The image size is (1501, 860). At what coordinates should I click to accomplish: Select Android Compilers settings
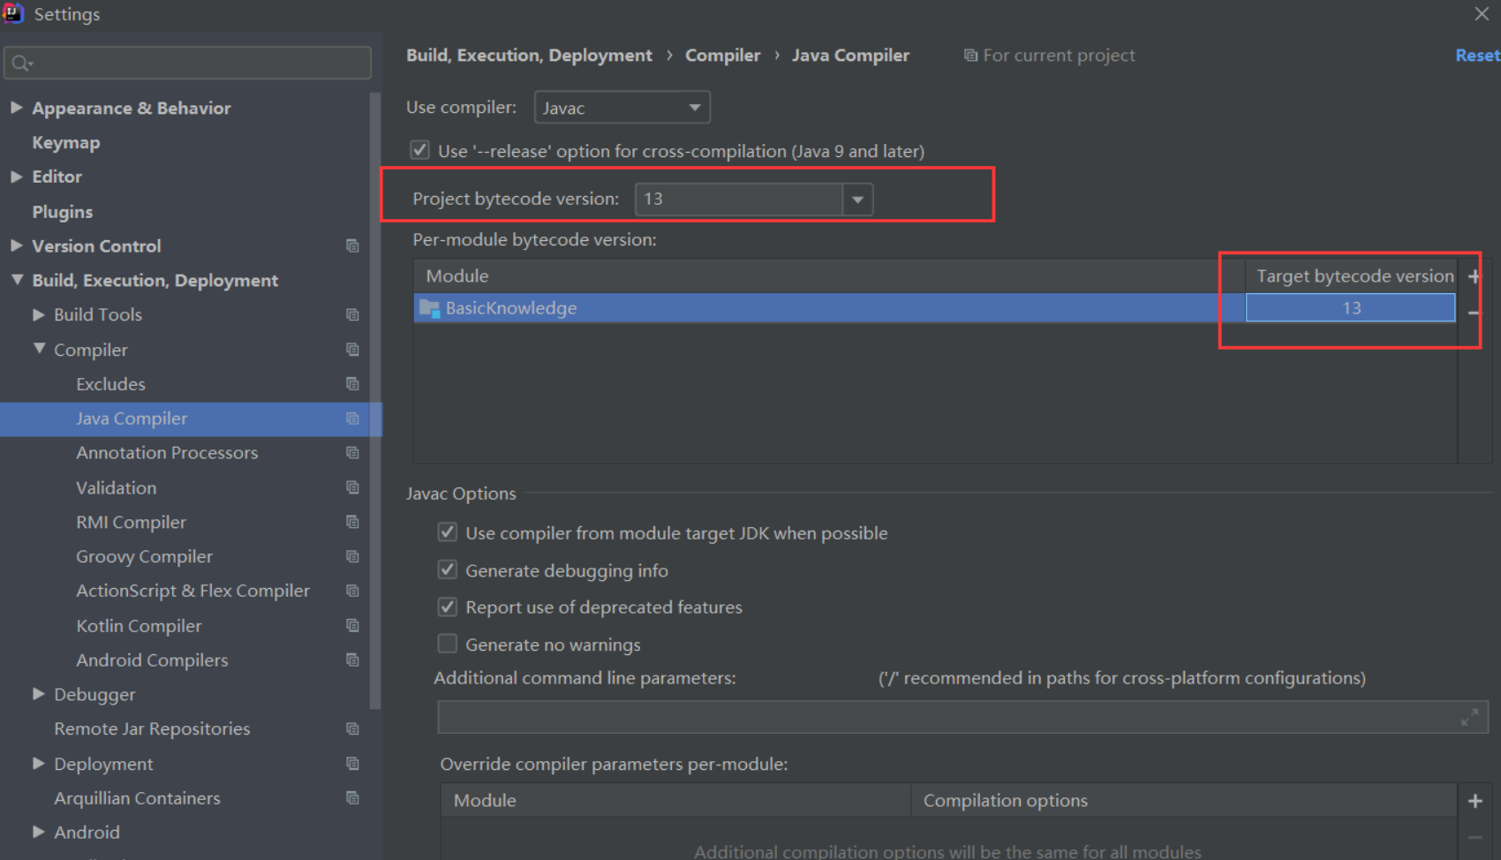(x=152, y=660)
